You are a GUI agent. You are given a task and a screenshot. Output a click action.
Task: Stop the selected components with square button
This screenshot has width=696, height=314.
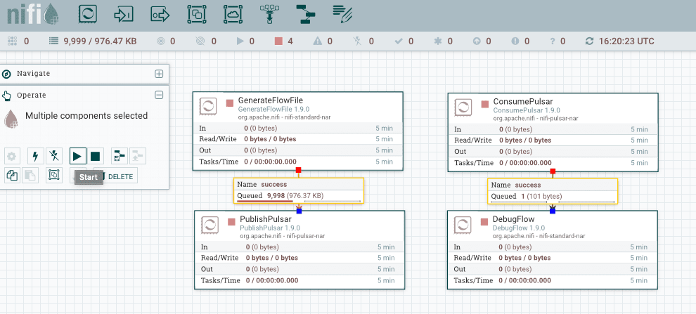96,156
